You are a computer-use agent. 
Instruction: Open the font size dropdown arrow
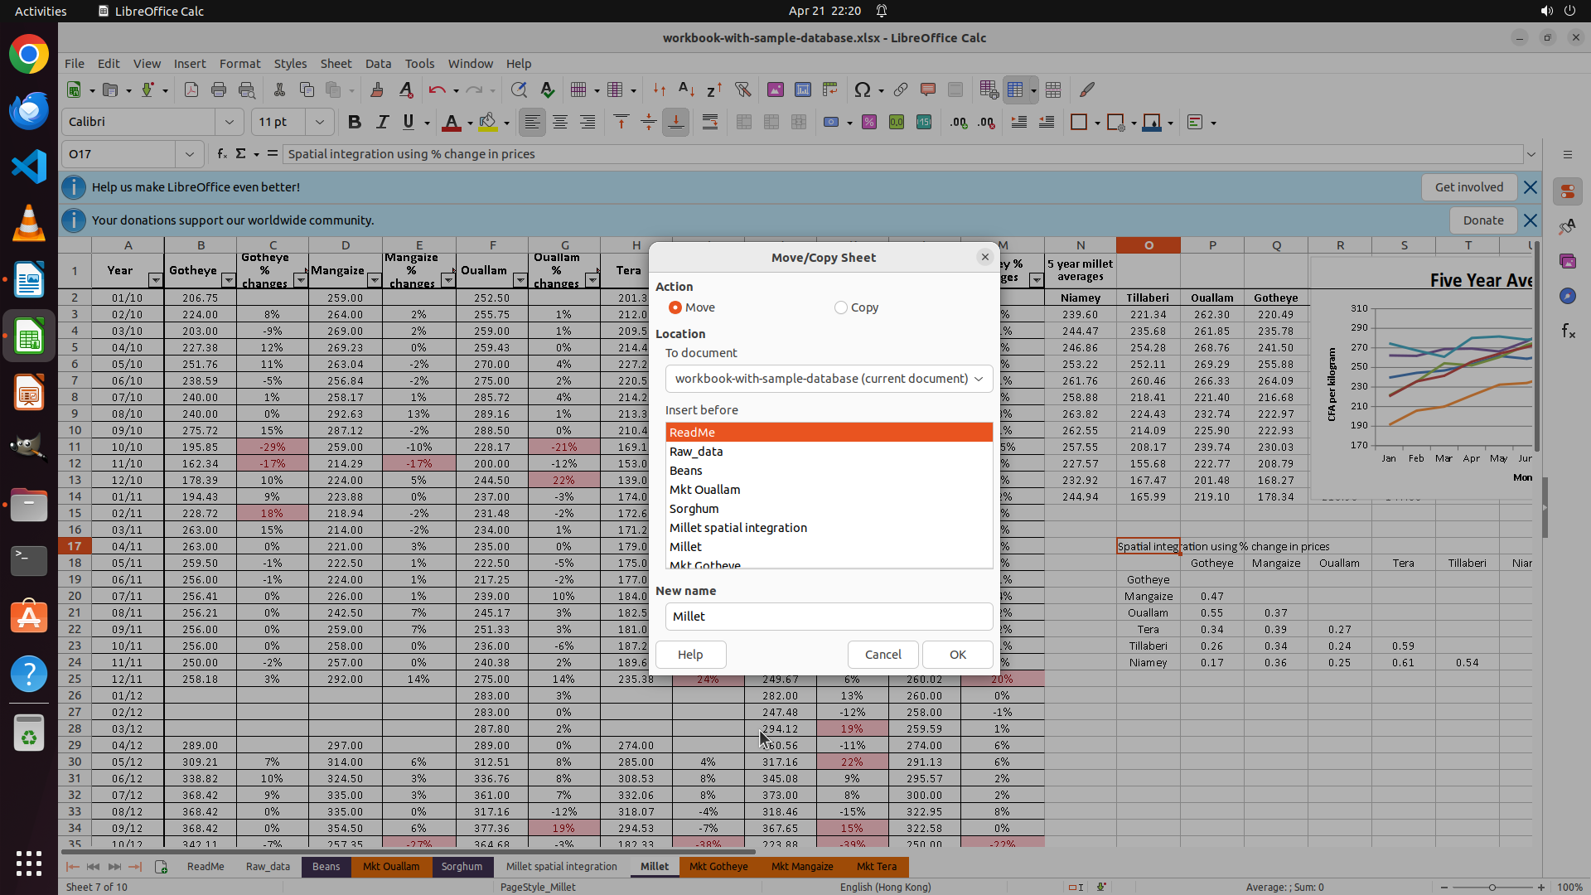click(x=319, y=123)
